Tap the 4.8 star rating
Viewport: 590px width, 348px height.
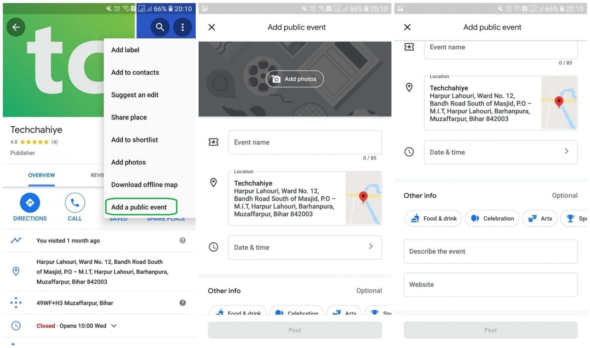click(34, 142)
